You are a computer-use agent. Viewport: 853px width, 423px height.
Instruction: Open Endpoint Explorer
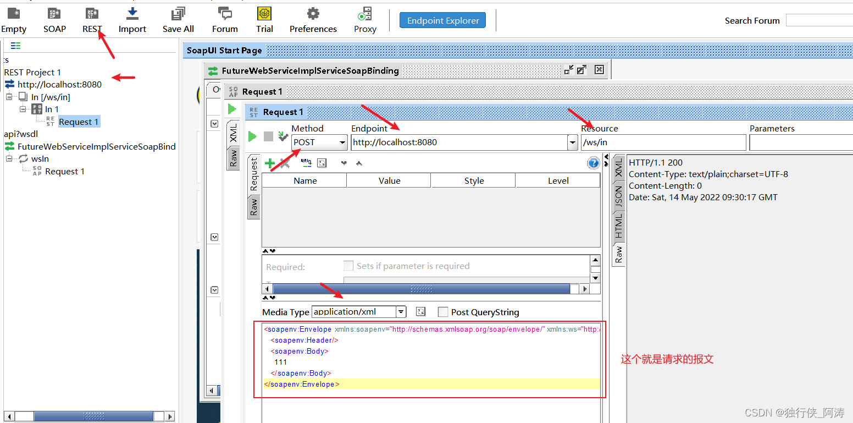[x=442, y=20]
